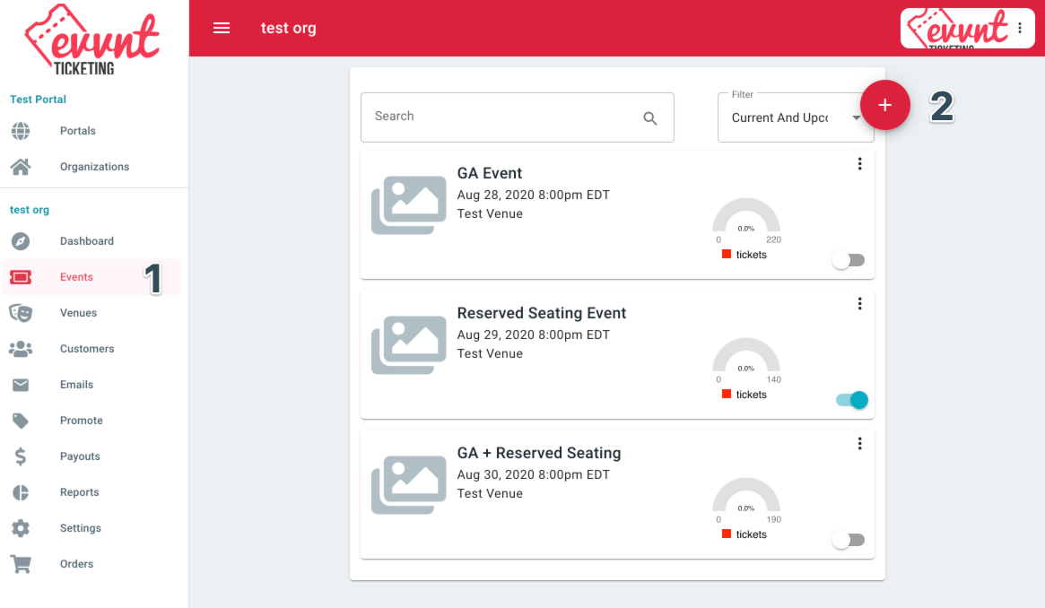Click tickets legend swatch on GA + Reserved Seating
The image size is (1045, 608).
coord(727,534)
